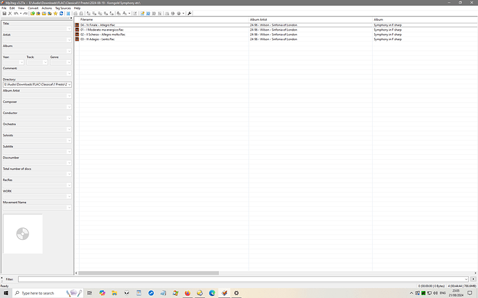The image size is (478, 298).
Task: Select file '04 - IV Finale - Allegro.flac'
Action: pyautogui.click(x=98, y=25)
